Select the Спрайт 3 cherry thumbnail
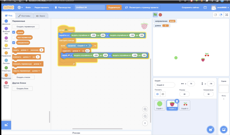 pyautogui.click(x=185, y=105)
